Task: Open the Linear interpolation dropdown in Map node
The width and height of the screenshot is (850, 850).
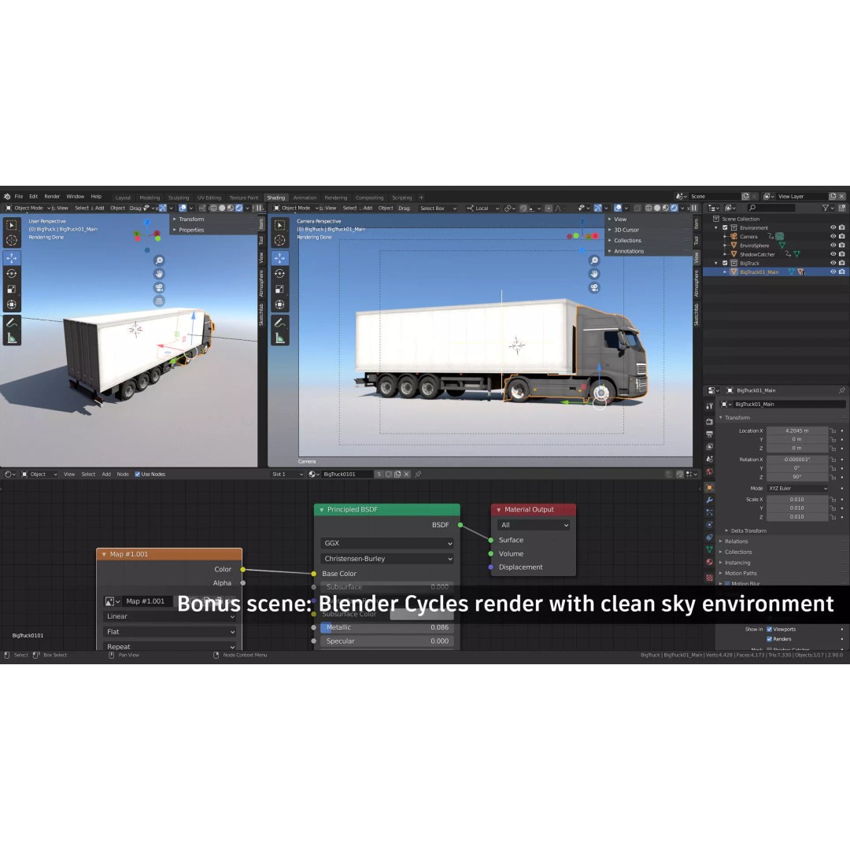Action: coord(170,616)
